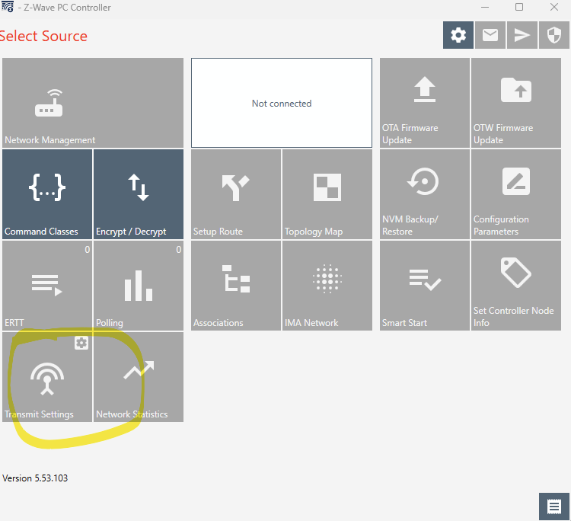Open the Command Classes tile
This screenshot has width=571, height=521.
(47, 194)
